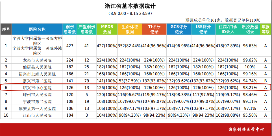Image resolution: width=272 pixels, height=136 pixels.
Task: Click severe trauma count 21
Action: 87,74
